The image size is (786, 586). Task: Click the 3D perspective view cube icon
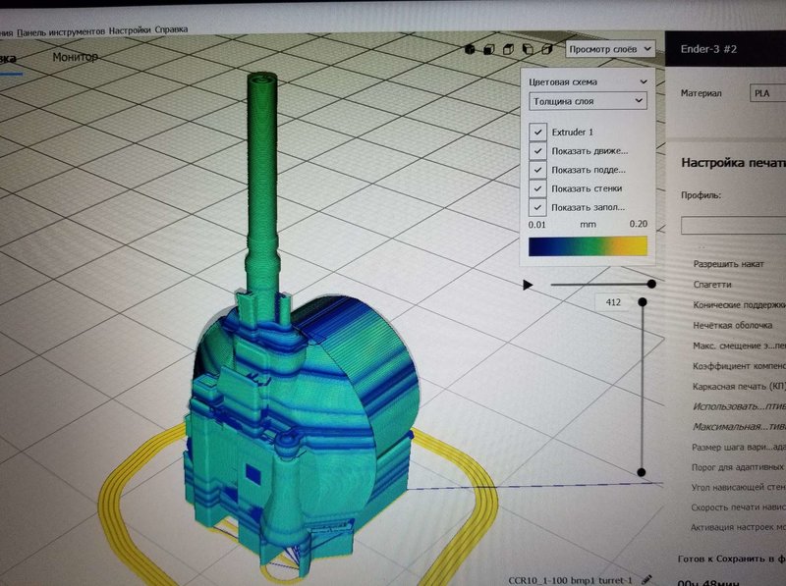(x=471, y=48)
